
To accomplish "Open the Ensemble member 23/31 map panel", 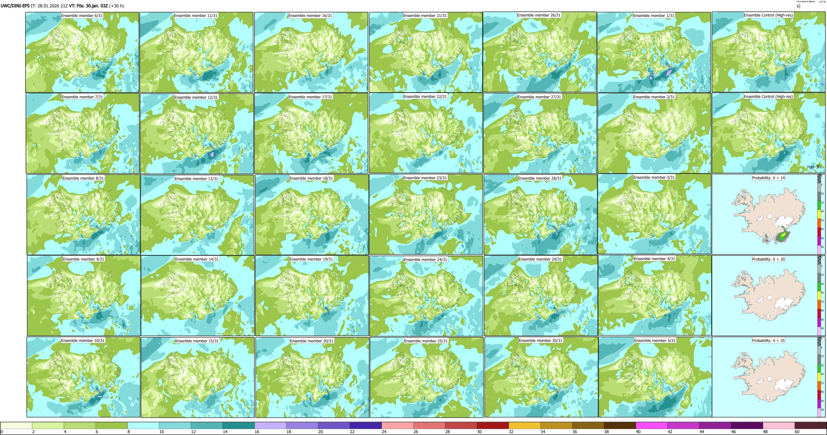I will (x=426, y=214).
